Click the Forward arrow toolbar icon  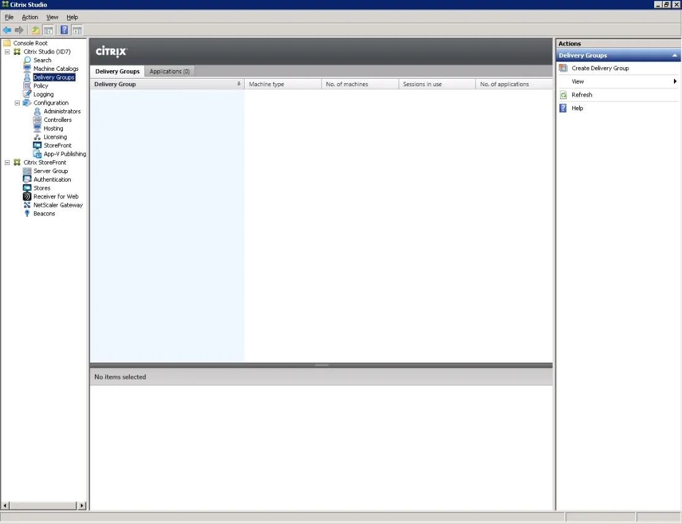18,30
